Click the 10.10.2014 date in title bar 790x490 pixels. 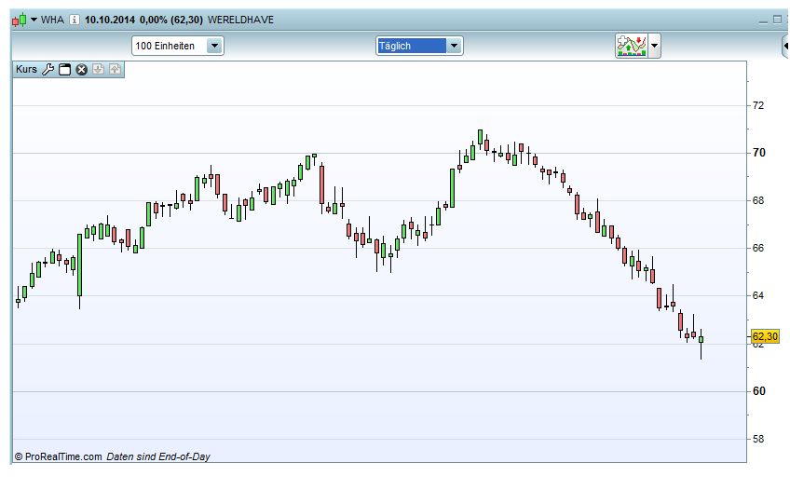pos(109,20)
